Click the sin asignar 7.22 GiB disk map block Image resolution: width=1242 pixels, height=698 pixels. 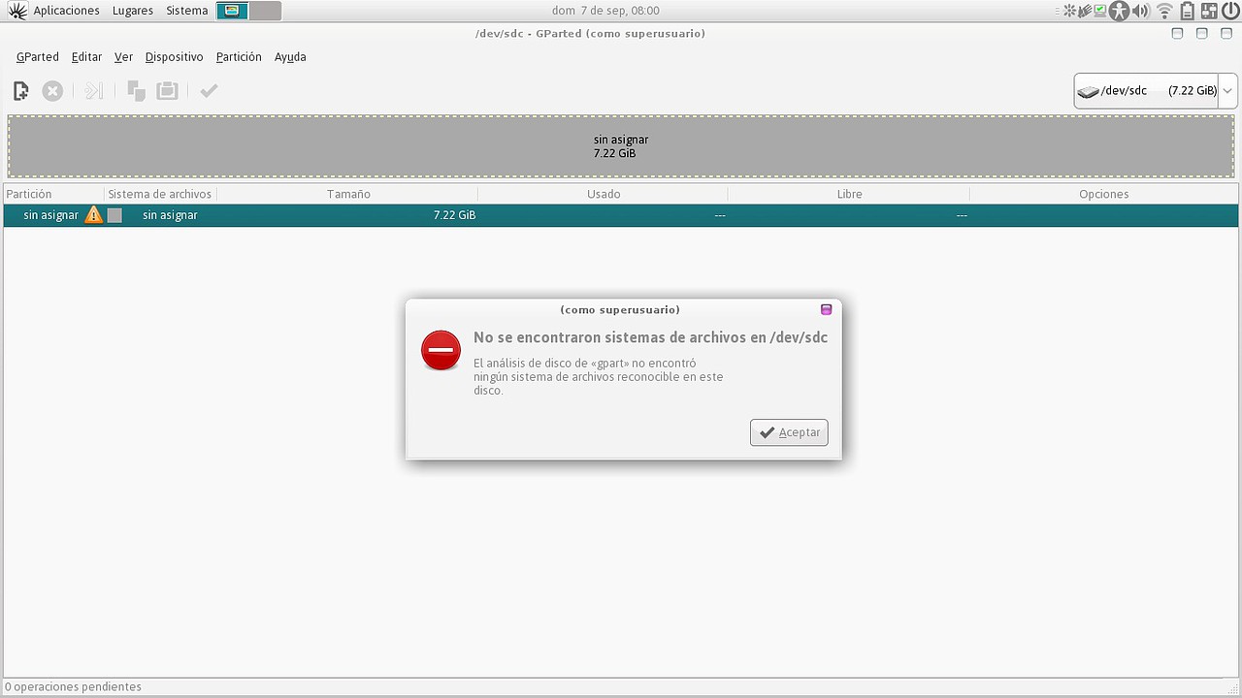[x=621, y=146]
